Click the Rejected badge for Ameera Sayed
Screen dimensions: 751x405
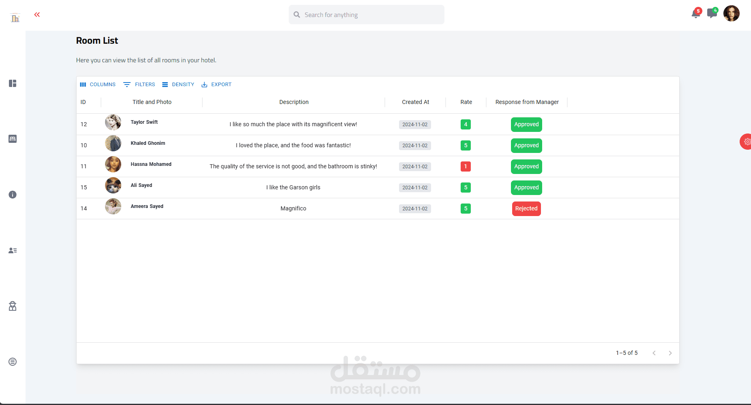(526, 209)
